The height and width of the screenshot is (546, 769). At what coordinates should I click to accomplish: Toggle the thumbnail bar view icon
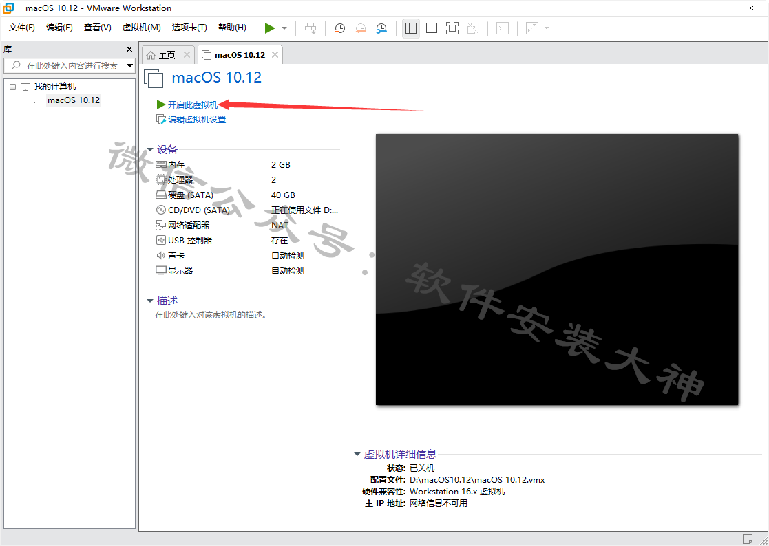point(432,28)
